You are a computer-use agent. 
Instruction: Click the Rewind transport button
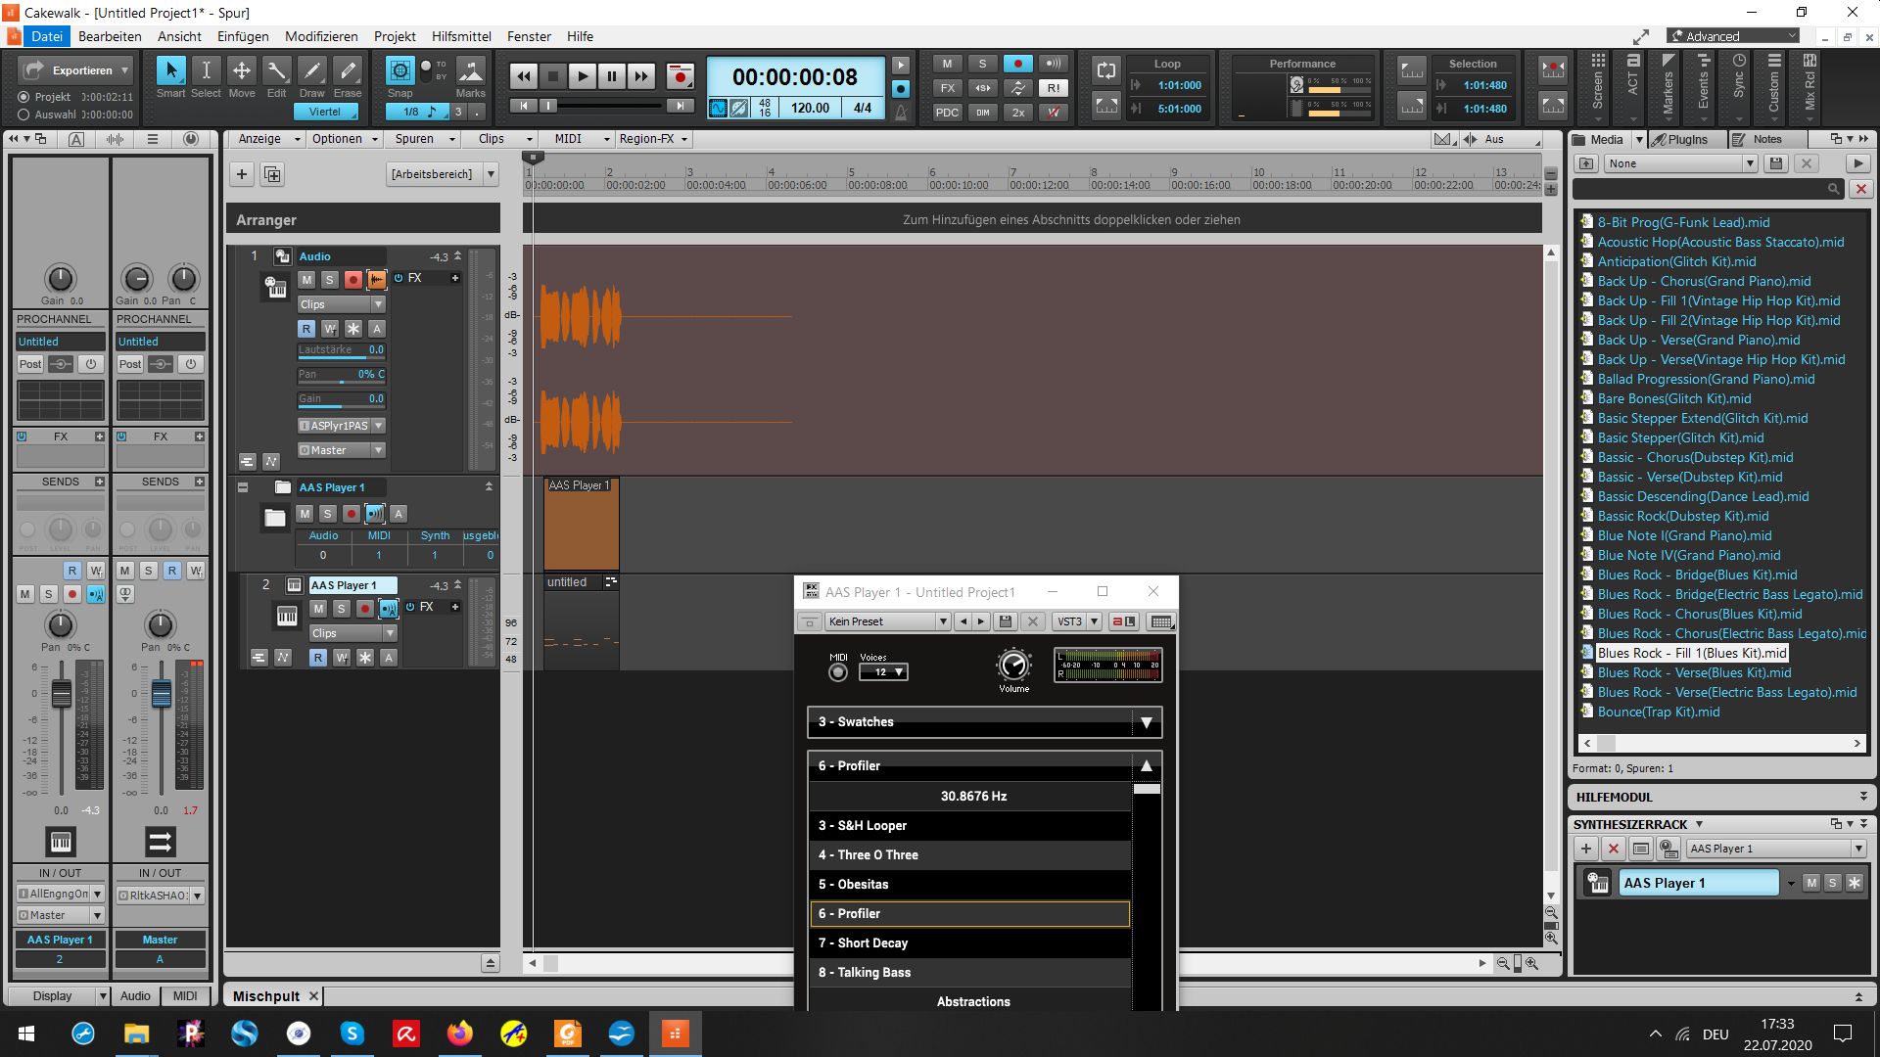click(x=524, y=76)
